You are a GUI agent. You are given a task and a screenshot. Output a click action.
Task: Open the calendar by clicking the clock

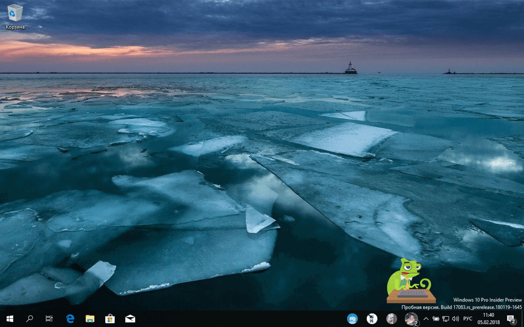coord(488,318)
